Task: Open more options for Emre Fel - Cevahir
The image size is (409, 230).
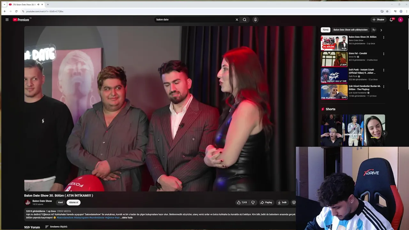Action: coord(384,54)
